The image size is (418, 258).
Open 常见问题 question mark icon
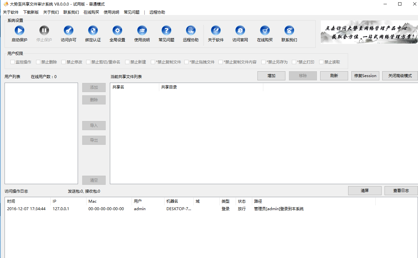click(166, 31)
